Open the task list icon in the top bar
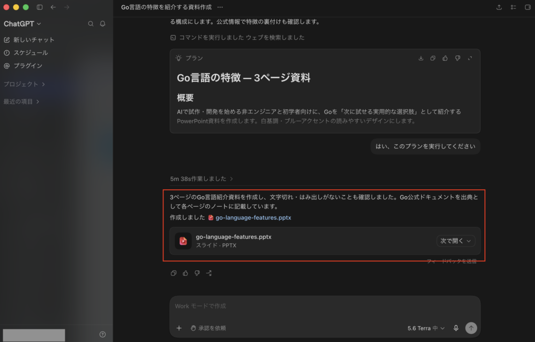535x342 pixels. pyautogui.click(x=513, y=7)
